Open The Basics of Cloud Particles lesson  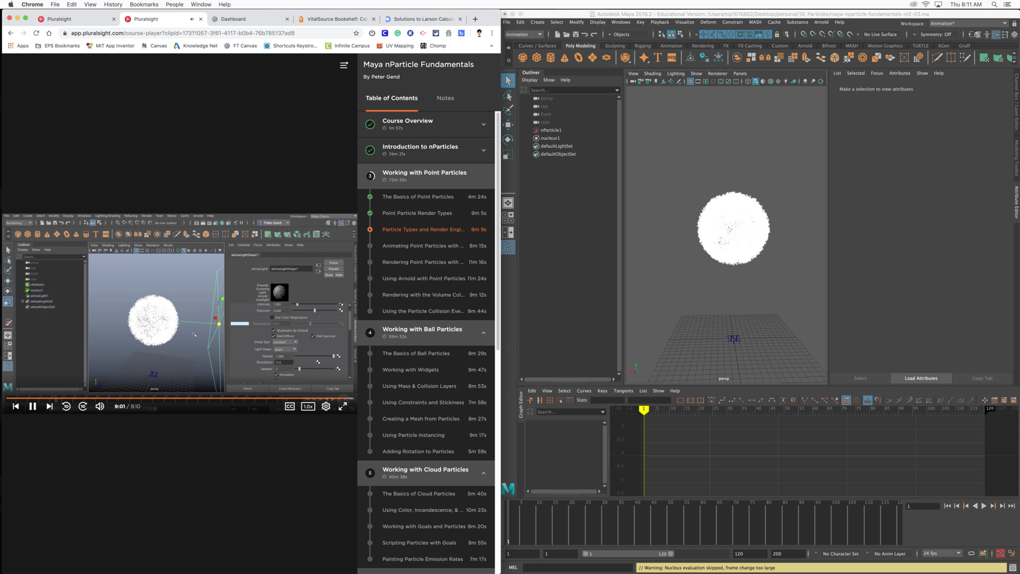click(419, 494)
